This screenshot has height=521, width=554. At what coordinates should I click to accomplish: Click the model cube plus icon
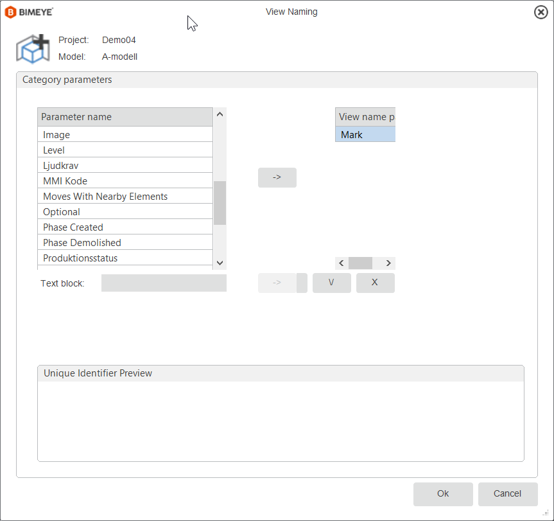(x=33, y=49)
